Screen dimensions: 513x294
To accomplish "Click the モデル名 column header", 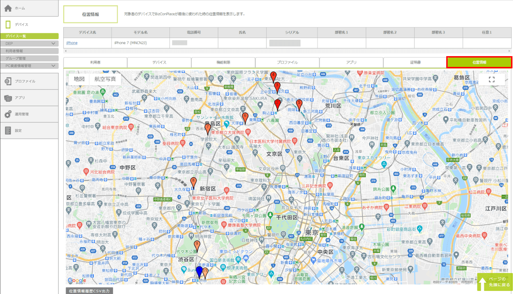I will 141,32.
